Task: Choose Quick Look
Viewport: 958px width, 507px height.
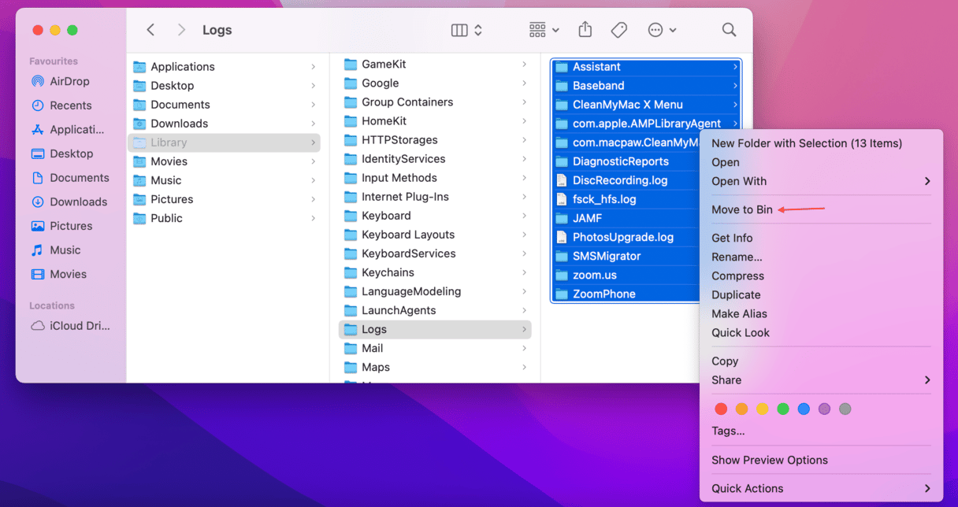Action: (821, 332)
